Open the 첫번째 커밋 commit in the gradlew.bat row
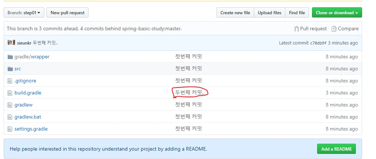The width and height of the screenshot is (376, 159). click(x=188, y=117)
